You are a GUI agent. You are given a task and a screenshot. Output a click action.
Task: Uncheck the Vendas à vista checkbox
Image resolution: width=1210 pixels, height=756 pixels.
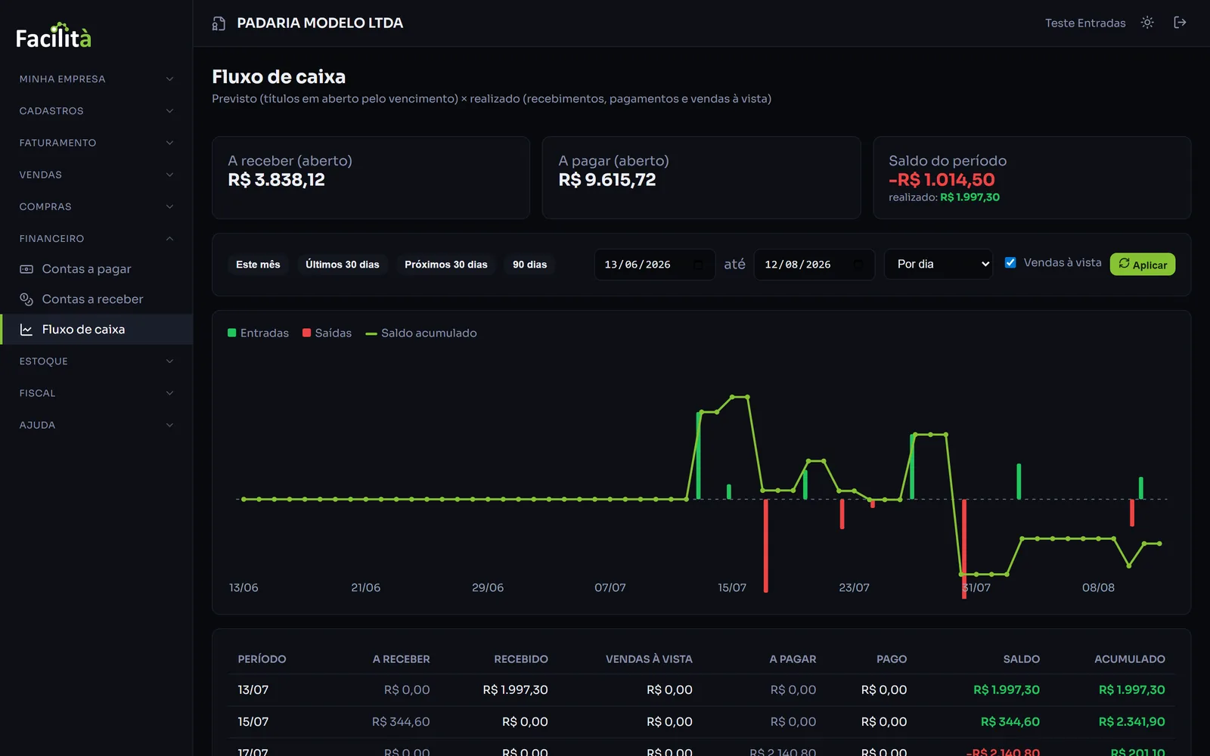click(1010, 262)
